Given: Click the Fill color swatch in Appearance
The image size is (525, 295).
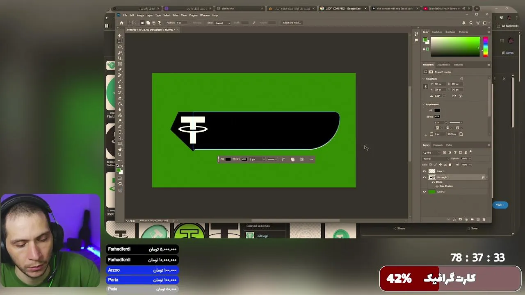Looking at the screenshot, I should (437, 110).
